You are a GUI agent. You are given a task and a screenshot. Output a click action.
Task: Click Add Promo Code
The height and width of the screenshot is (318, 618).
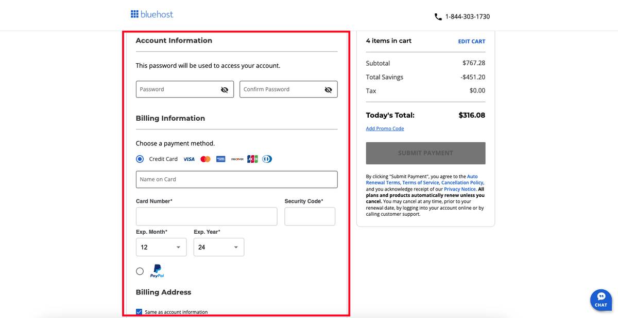coord(385,128)
